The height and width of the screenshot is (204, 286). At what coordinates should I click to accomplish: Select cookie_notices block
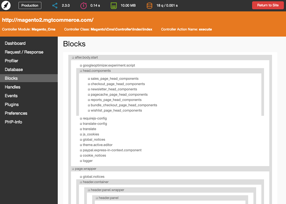(94, 155)
